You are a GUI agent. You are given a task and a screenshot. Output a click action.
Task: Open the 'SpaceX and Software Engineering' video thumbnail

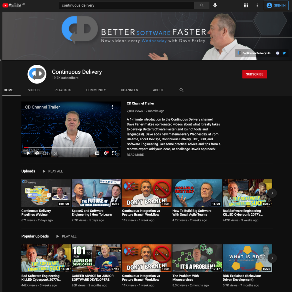pos(96,193)
